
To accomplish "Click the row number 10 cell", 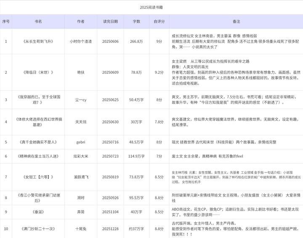I will [6, 229].
